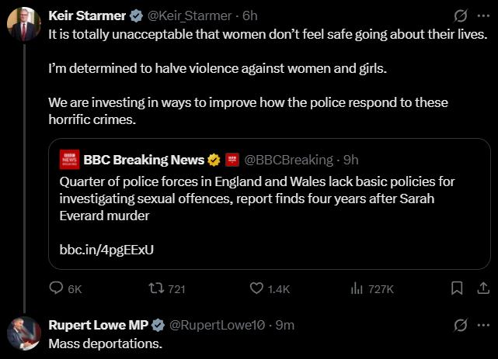Click the reply icon on Starmer's post
The height and width of the screenshot is (359, 498).
coord(56,288)
